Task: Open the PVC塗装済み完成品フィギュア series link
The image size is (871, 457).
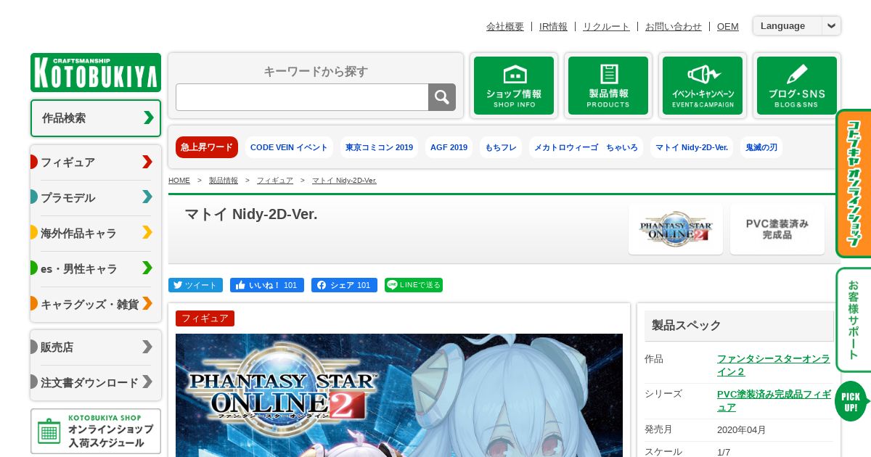Action: pos(774,400)
